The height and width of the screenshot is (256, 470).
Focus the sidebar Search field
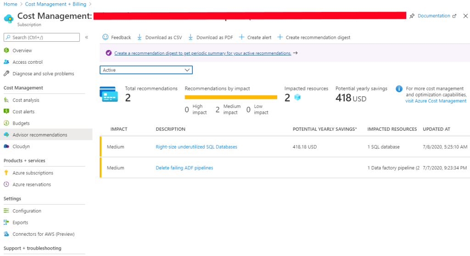(x=44, y=37)
